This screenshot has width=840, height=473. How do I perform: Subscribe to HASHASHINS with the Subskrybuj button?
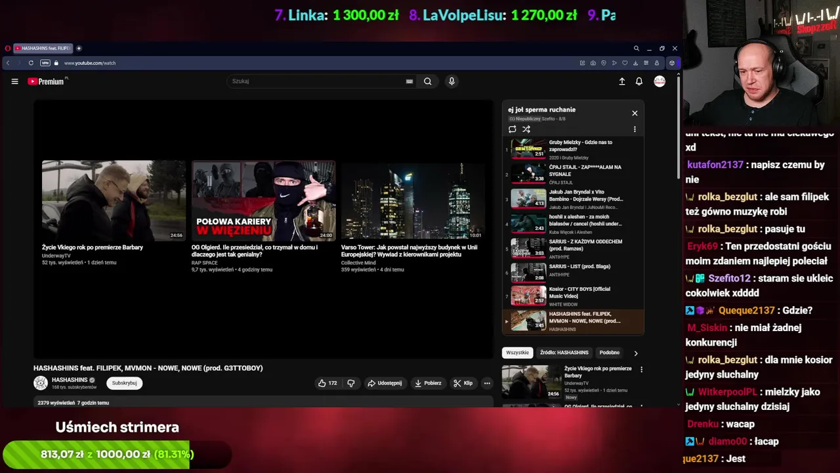tap(124, 383)
